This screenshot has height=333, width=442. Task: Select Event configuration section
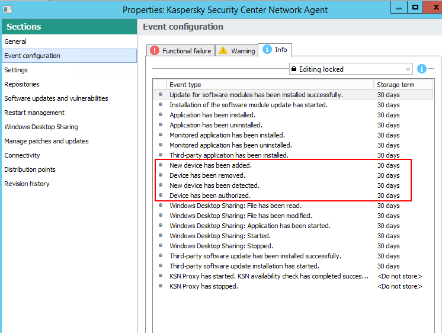pos(69,56)
